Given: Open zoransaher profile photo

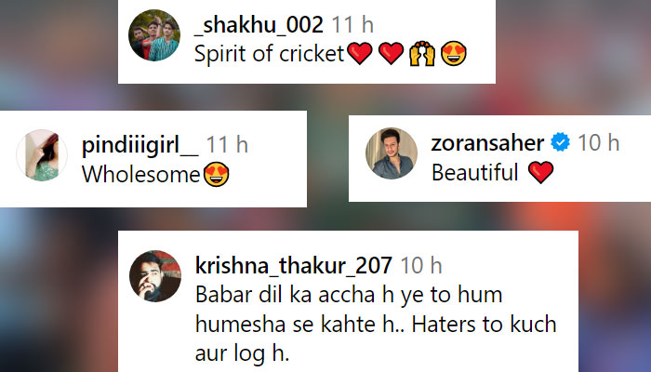Looking at the screenshot, I should tap(392, 153).
